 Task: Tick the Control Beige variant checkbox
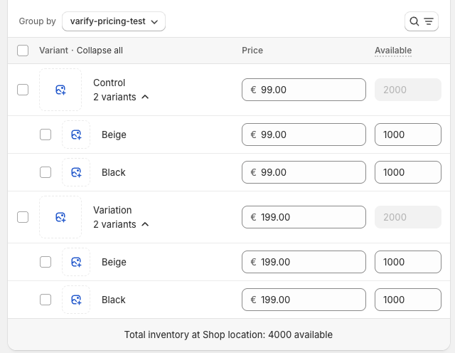click(x=45, y=135)
